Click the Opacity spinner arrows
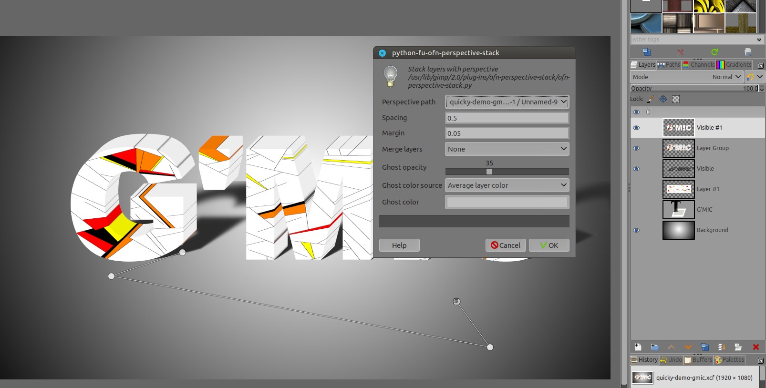The height and width of the screenshot is (388, 766). click(762, 88)
